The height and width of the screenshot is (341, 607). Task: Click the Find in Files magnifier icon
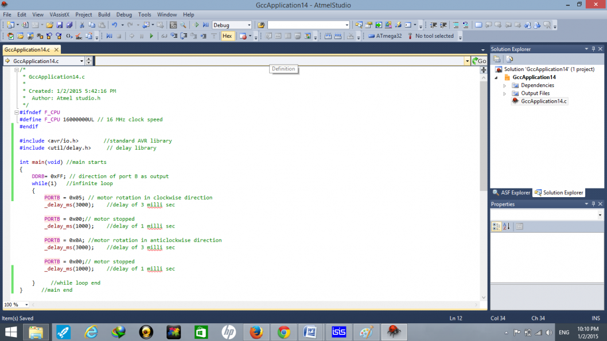click(183, 25)
